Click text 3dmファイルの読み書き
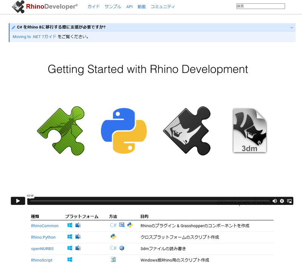 pyautogui.click(x=163, y=249)
